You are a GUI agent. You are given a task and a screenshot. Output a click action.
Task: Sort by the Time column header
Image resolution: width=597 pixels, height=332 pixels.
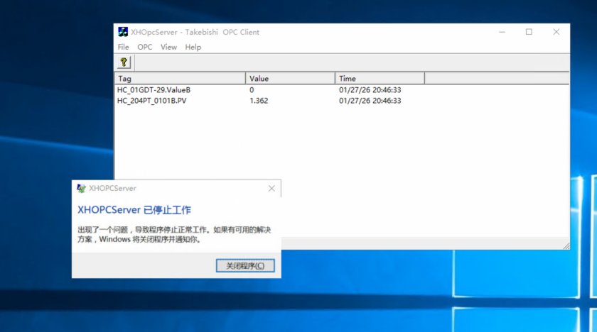tap(380, 79)
